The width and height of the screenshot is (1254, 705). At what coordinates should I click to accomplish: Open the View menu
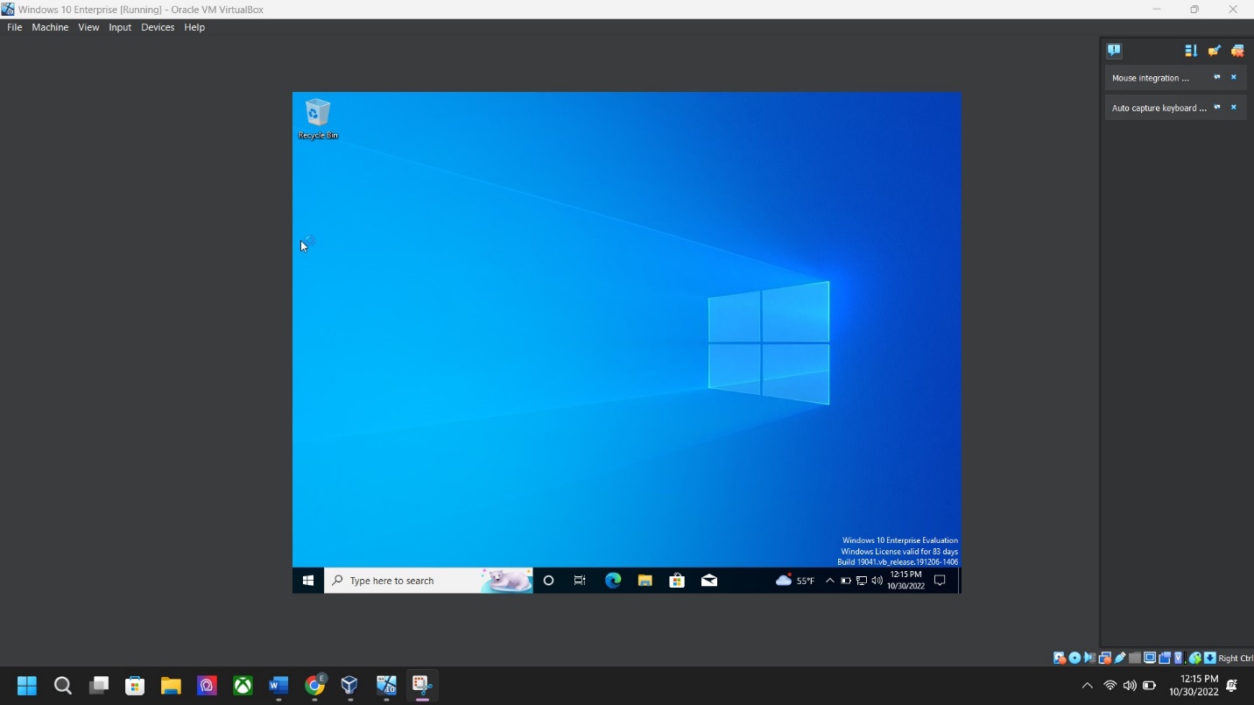tap(88, 27)
